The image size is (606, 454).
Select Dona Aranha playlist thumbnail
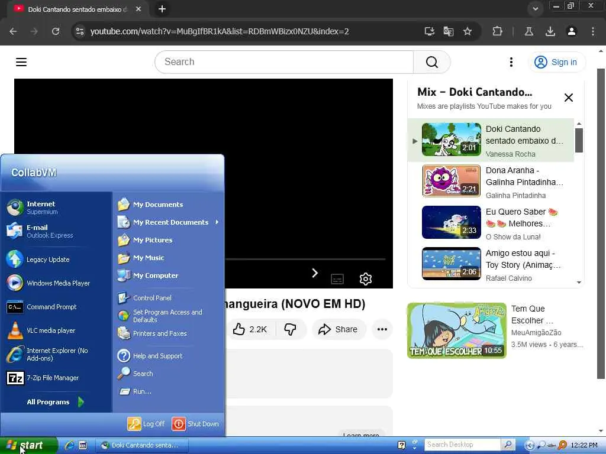(x=451, y=181)
